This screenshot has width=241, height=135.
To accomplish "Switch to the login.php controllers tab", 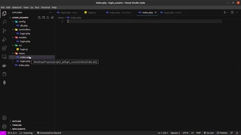I will coord(120,12).
